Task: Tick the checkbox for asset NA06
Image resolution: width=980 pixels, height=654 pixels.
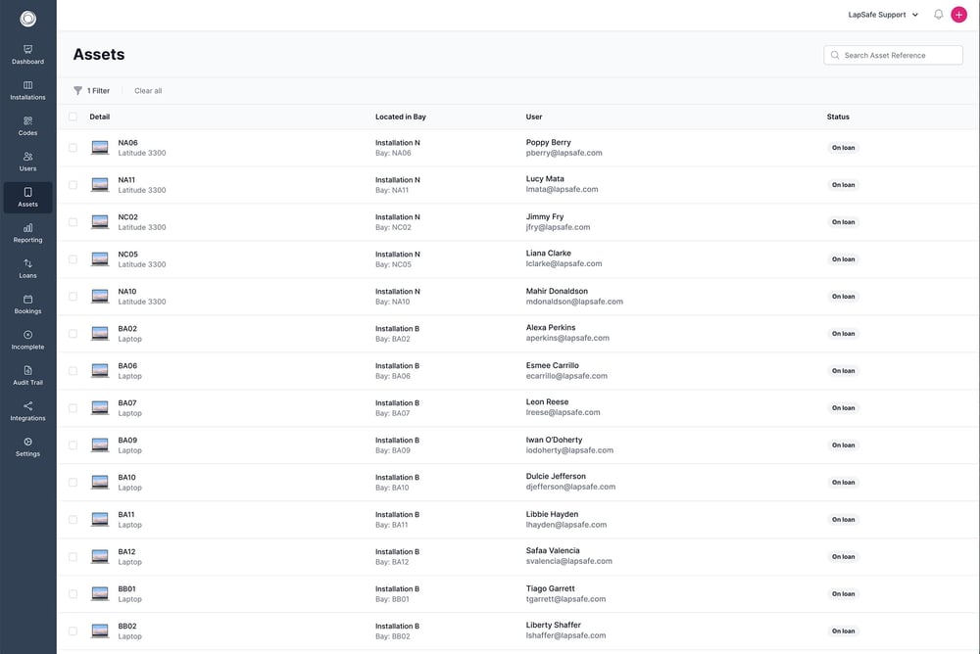Action: (x=72, y=146)
